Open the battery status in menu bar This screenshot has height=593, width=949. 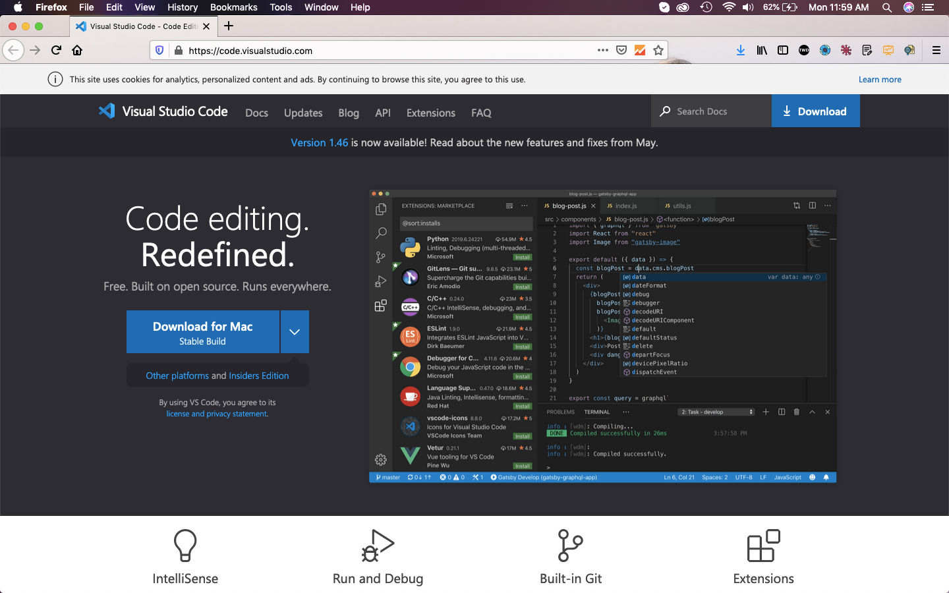point(781,7)
